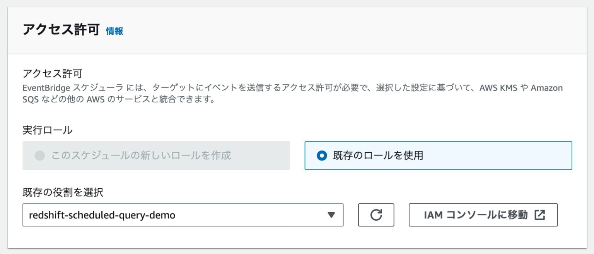Open the 情報 info link

click(114, 31)
